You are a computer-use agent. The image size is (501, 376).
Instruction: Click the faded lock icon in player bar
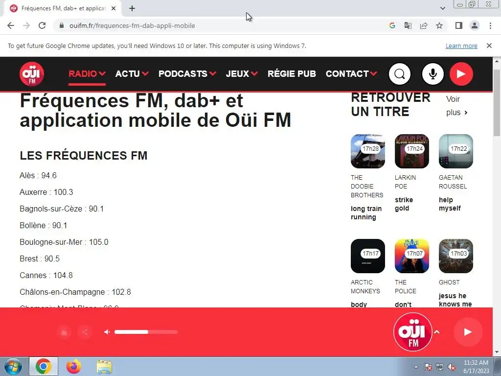point(64,332)
